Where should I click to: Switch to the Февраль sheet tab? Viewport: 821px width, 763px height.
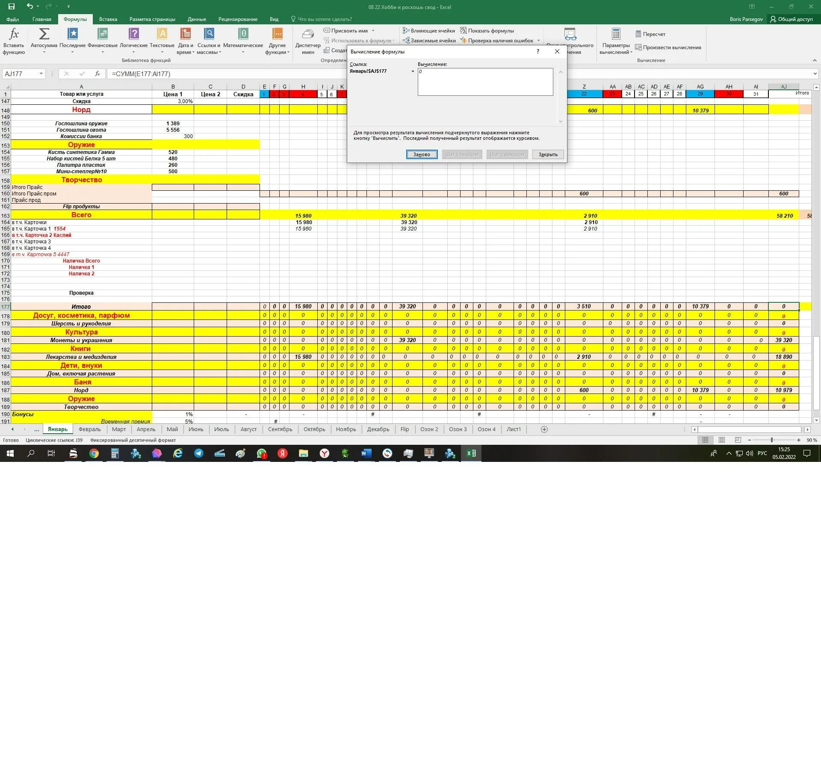pyautogui.click(x=89, y=429)
